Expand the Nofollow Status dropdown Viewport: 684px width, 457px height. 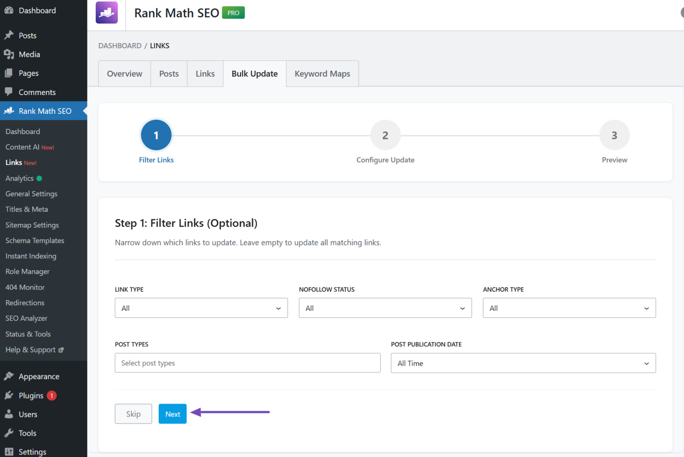[385, 308]
